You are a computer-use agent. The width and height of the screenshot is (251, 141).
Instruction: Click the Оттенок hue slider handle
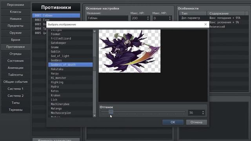coord(111,112)
